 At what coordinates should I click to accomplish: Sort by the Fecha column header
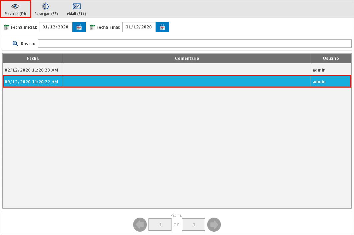(x=33, y=58)
